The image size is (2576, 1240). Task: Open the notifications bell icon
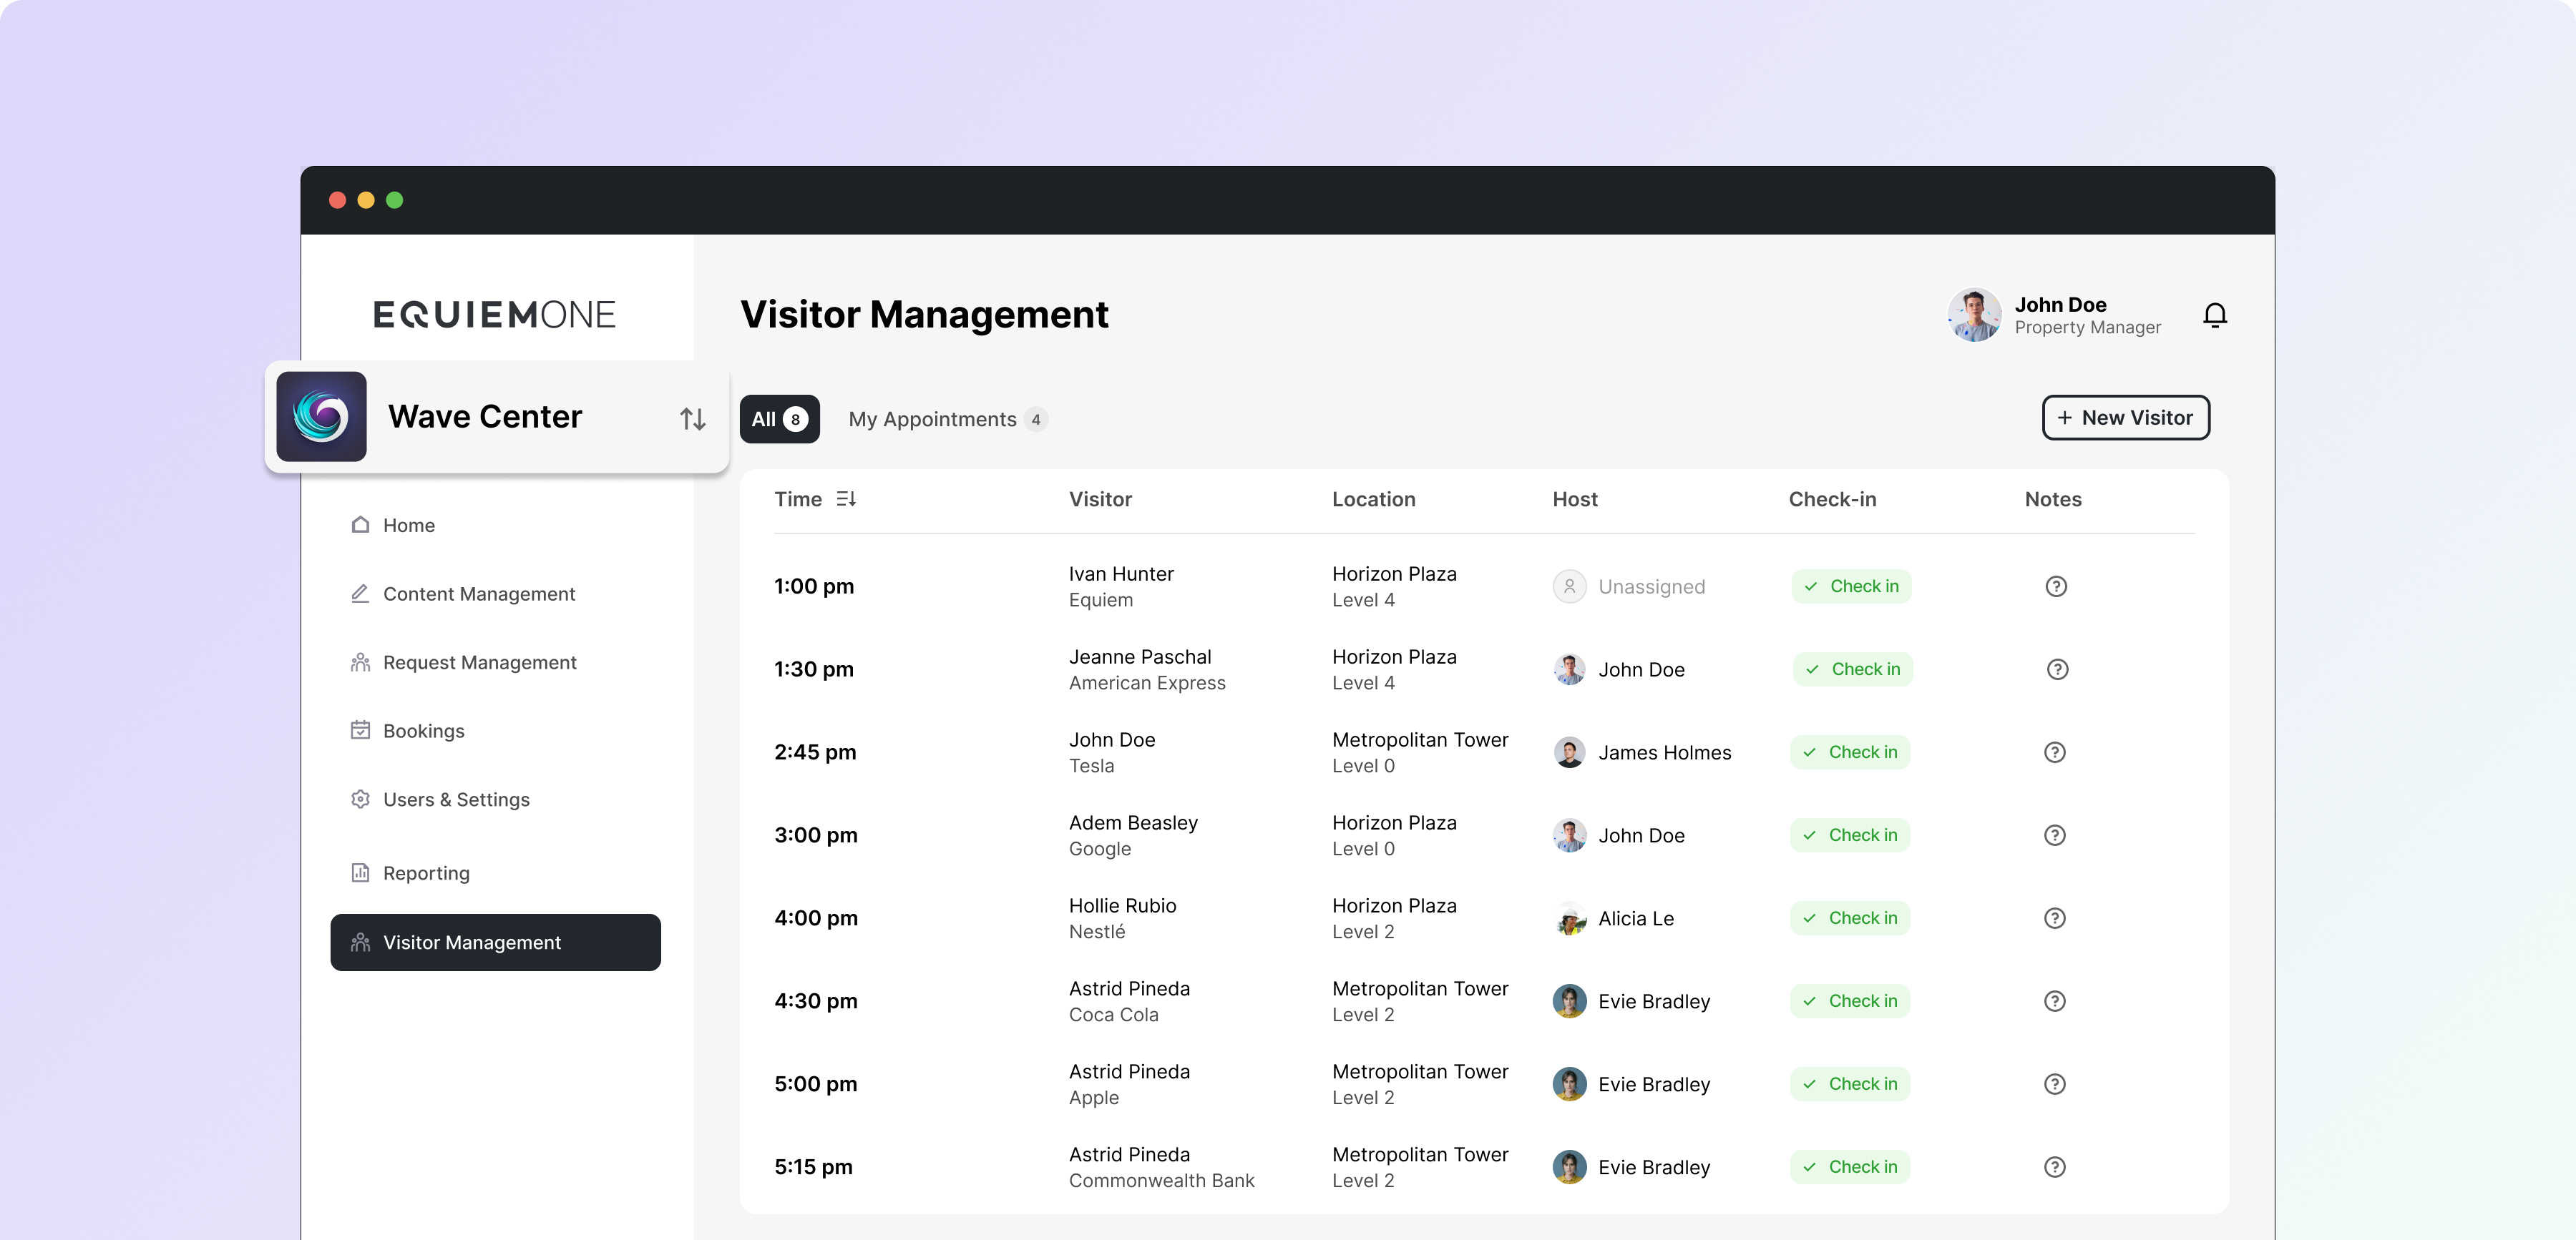point(2214,315)
